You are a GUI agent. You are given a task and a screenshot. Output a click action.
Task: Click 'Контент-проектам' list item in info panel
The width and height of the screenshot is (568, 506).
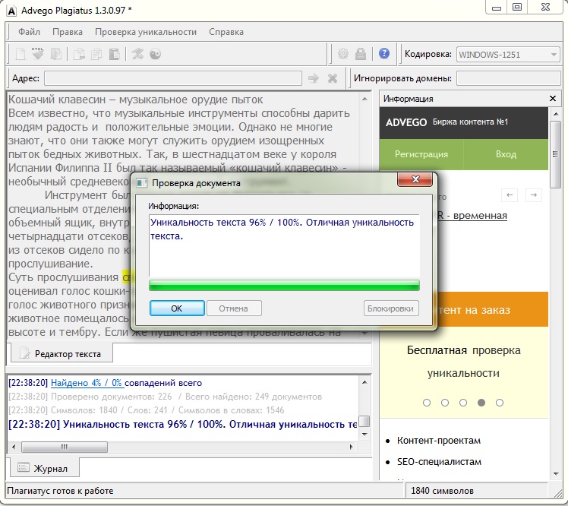pyautogui.click(x=439, y=441)
